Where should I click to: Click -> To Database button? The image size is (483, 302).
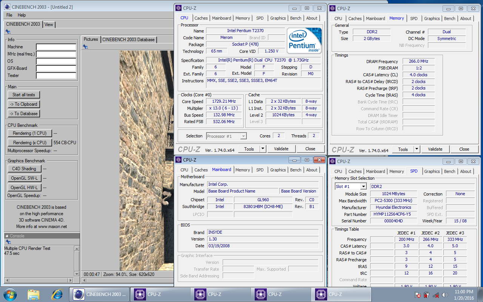click(24, 114)
